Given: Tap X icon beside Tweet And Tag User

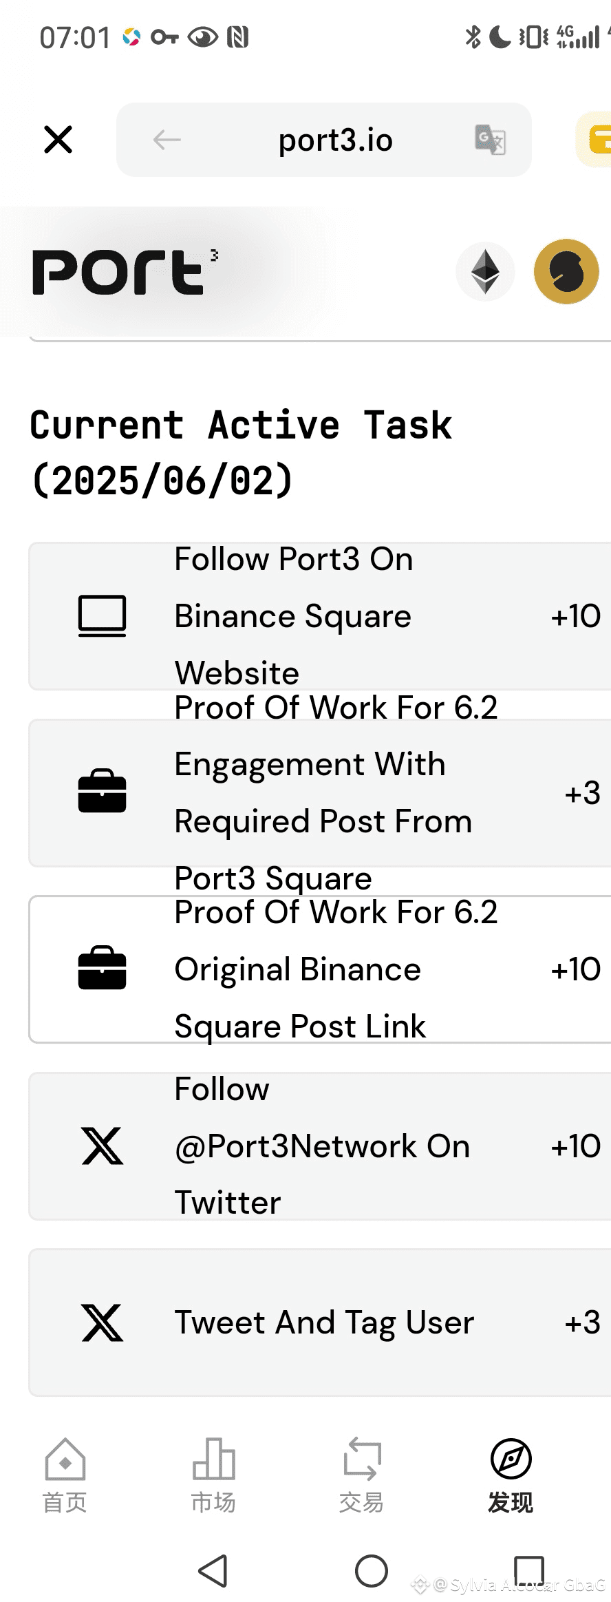Looking at the screenshot, I should (x=102, y=1322).
